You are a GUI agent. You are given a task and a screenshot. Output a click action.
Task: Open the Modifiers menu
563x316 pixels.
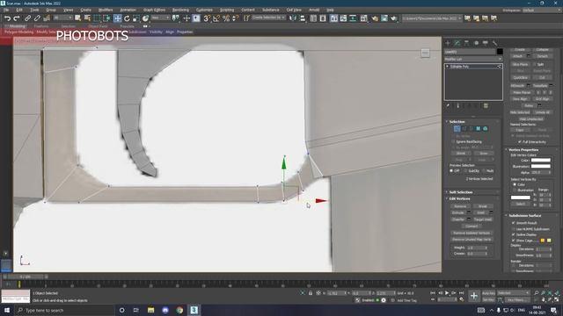click(106, 10)
